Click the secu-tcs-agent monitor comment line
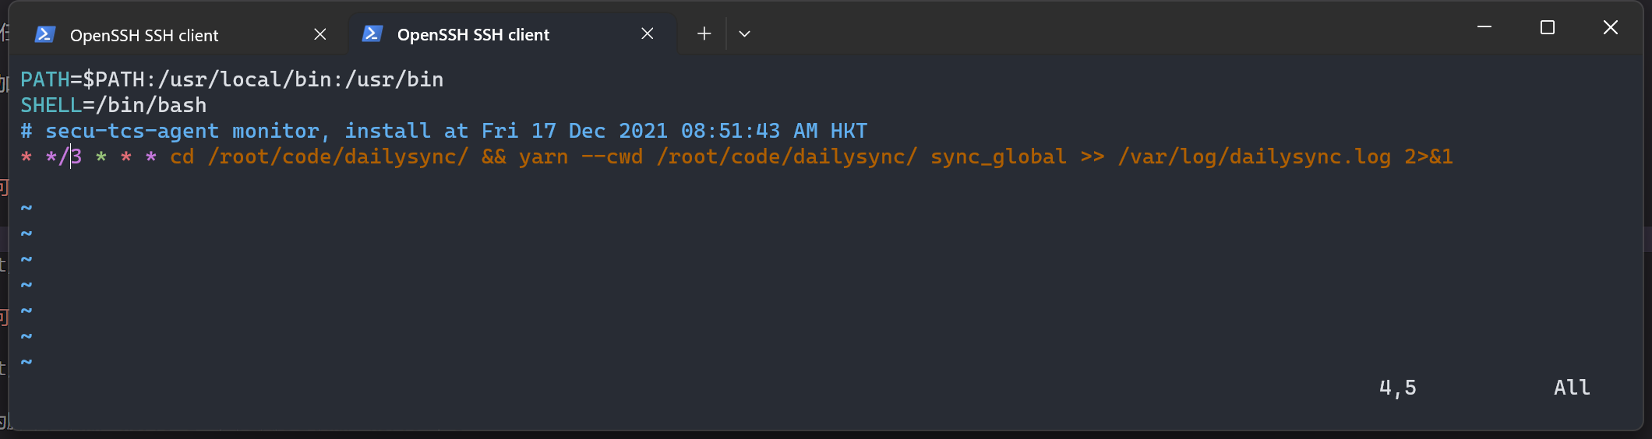 pos(444,131)
